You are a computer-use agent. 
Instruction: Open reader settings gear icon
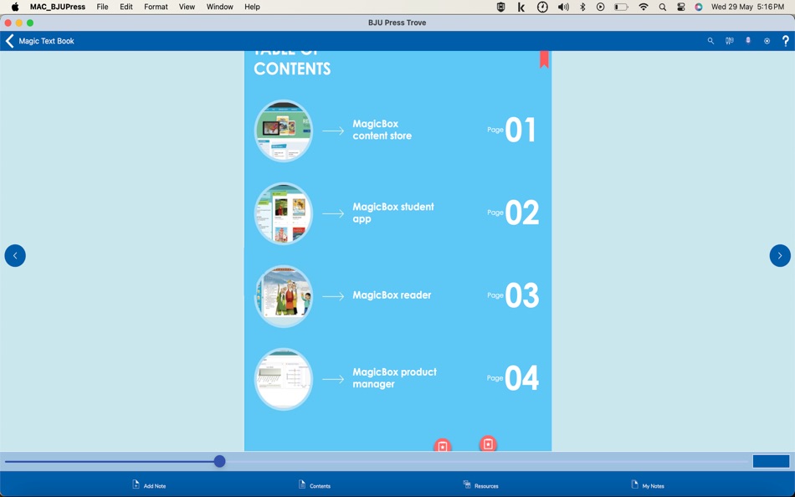tap(767, 41)
